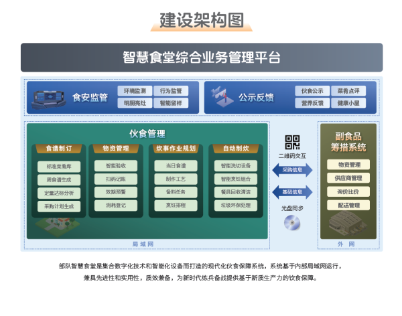Click the presentation board icon beside 公示反馈
The height and width of the screenshot is (316, 402).
click(x=222, y=97)
